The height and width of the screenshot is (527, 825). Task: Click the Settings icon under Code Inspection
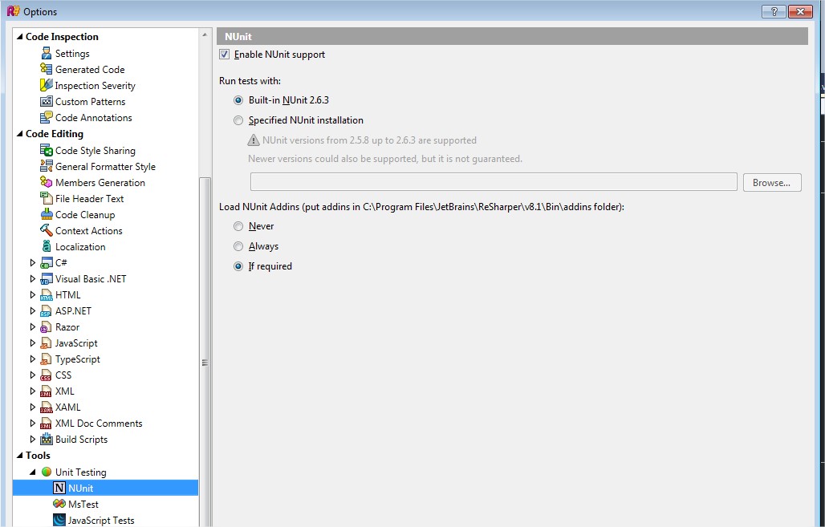point(47,53)
